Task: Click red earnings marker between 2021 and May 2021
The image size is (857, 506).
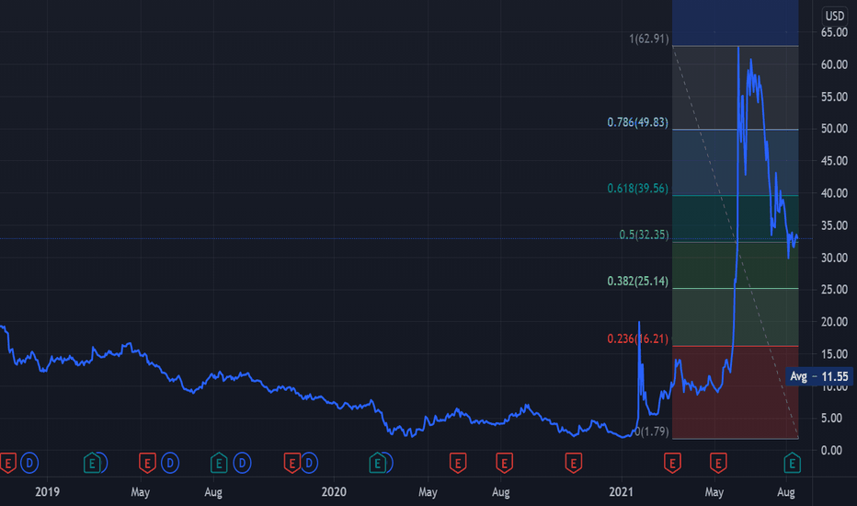Action: [x=672, y=464]
